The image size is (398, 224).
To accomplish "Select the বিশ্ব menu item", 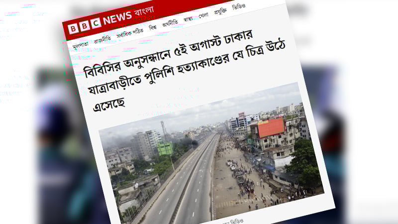I will click(153, 27).
